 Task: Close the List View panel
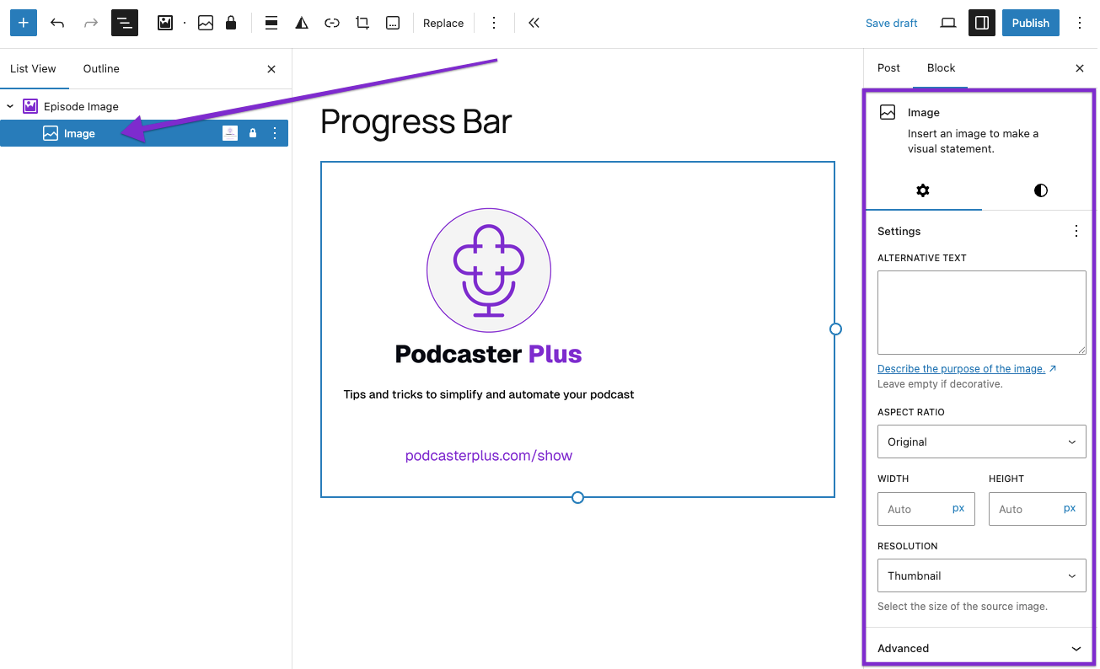[x=271, y=69]
